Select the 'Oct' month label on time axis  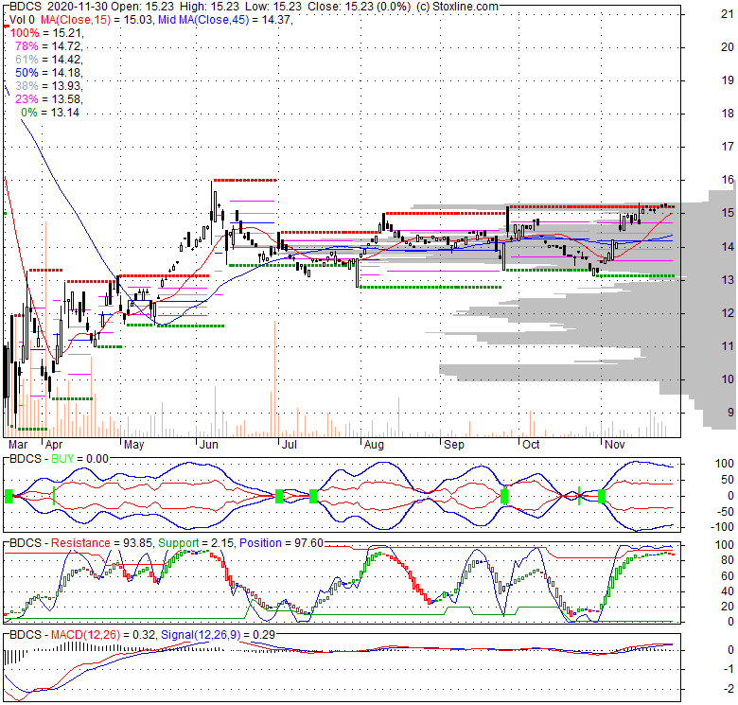(x=531, y=445)
